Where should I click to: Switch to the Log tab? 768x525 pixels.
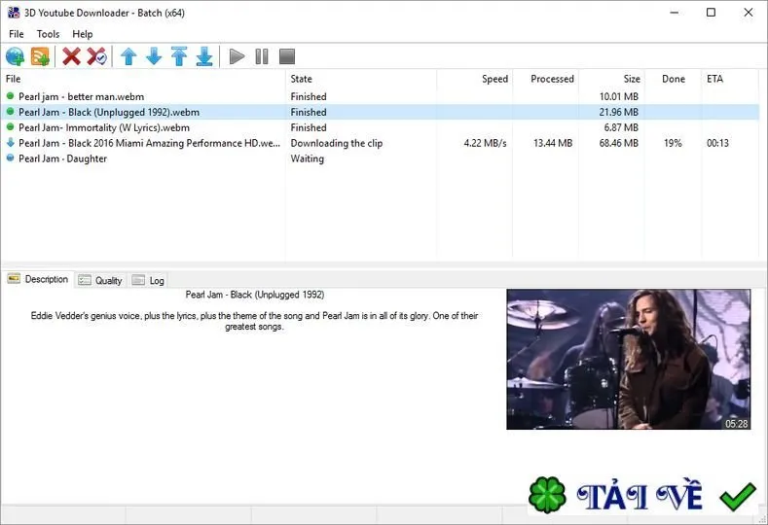148,280
